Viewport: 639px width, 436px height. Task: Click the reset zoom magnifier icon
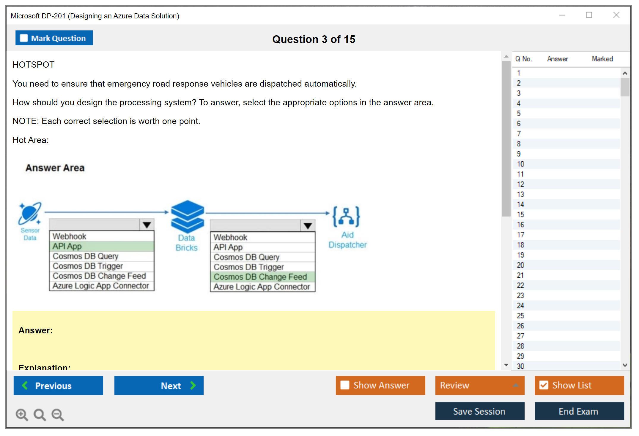(40, 414)
